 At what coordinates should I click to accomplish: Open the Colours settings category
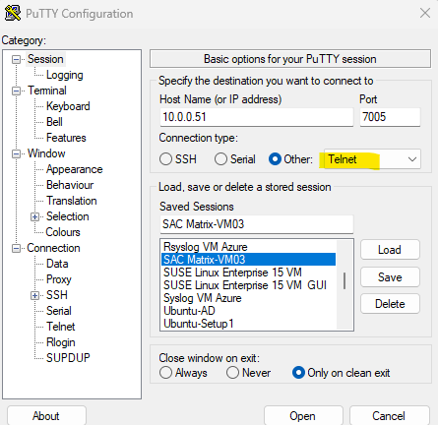[x=63, y=232]
